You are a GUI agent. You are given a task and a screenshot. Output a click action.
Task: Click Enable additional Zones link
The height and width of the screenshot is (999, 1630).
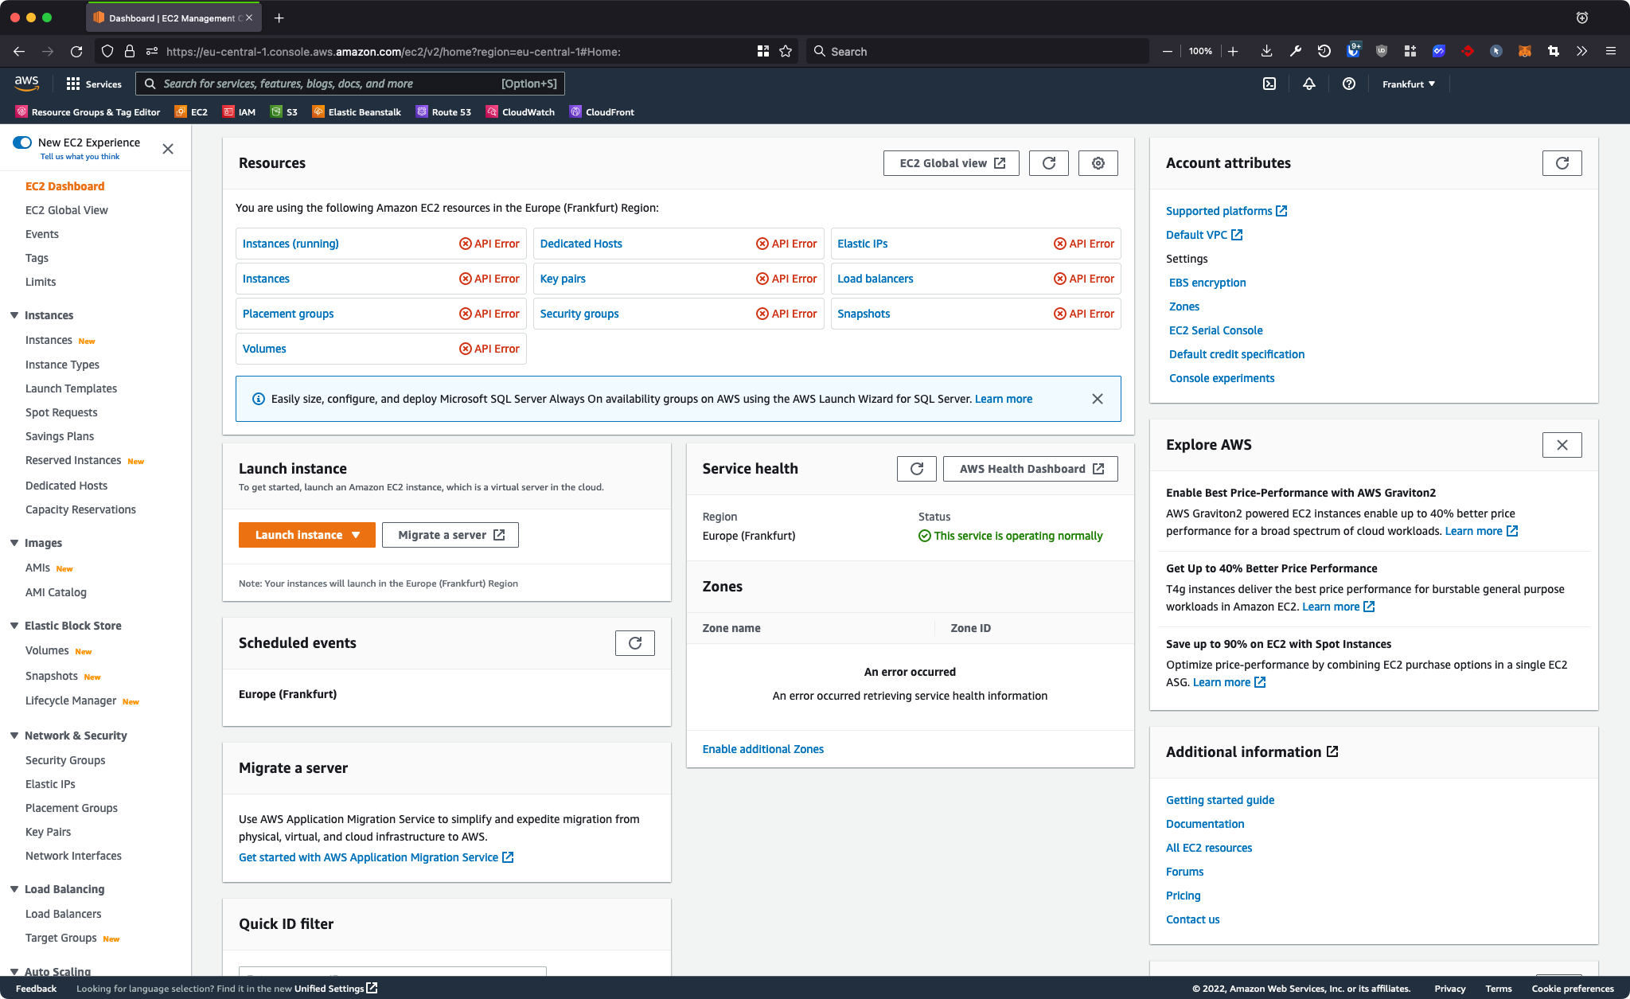763,749
